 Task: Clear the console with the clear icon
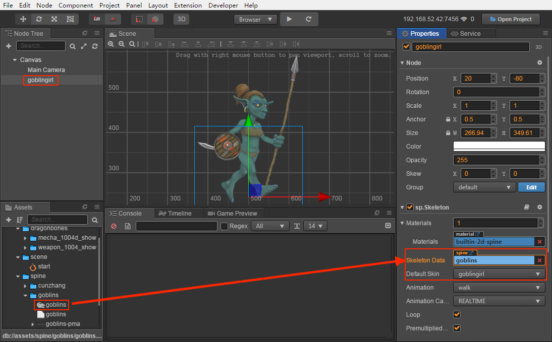tap(114, 226)
